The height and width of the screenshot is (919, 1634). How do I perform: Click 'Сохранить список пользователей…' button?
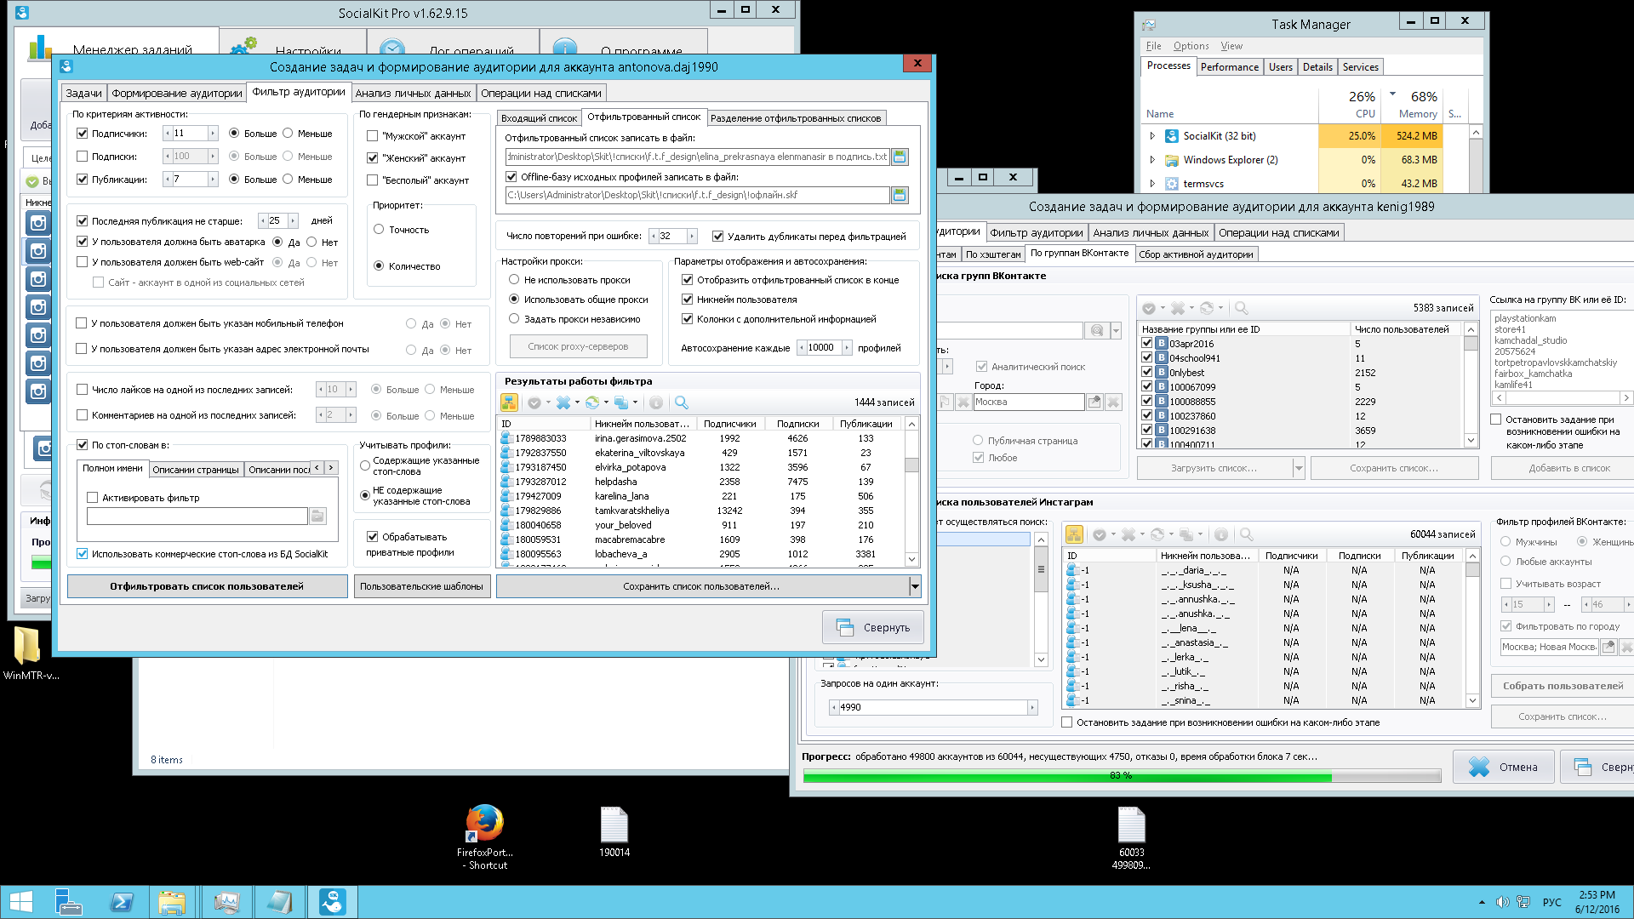click(x=701, y=586)
